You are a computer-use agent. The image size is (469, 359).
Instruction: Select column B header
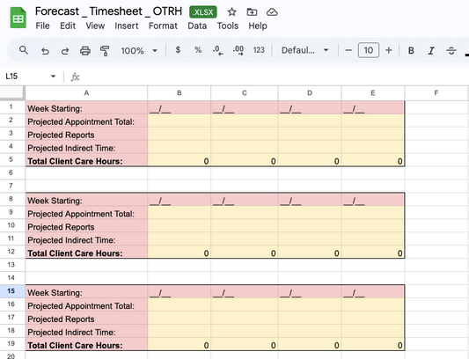(180, 93)
